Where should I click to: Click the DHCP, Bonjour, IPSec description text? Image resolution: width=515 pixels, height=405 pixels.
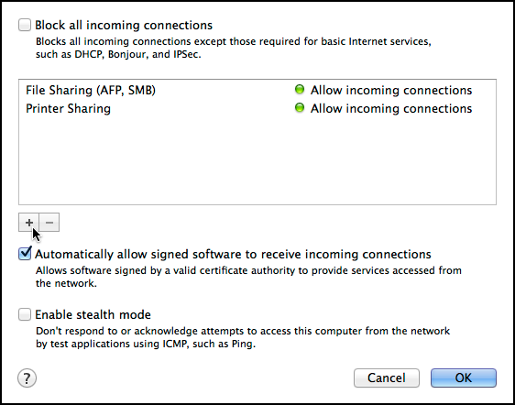[x=233, y=48]
